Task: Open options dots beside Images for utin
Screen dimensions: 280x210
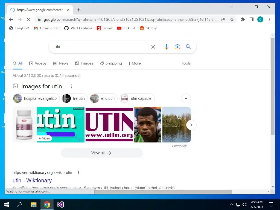Action: [x=72, y=86]
